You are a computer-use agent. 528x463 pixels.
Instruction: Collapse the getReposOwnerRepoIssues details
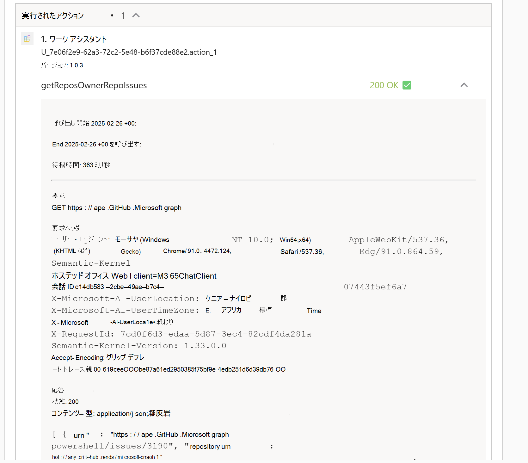point(464,85)
